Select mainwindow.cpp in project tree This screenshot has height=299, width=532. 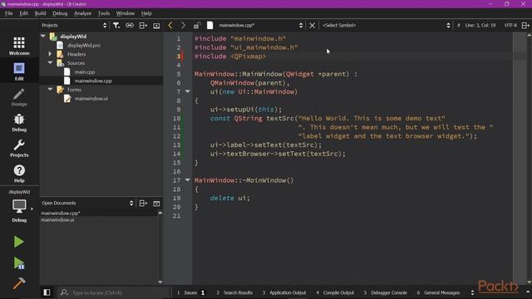[x=93, y=81]
